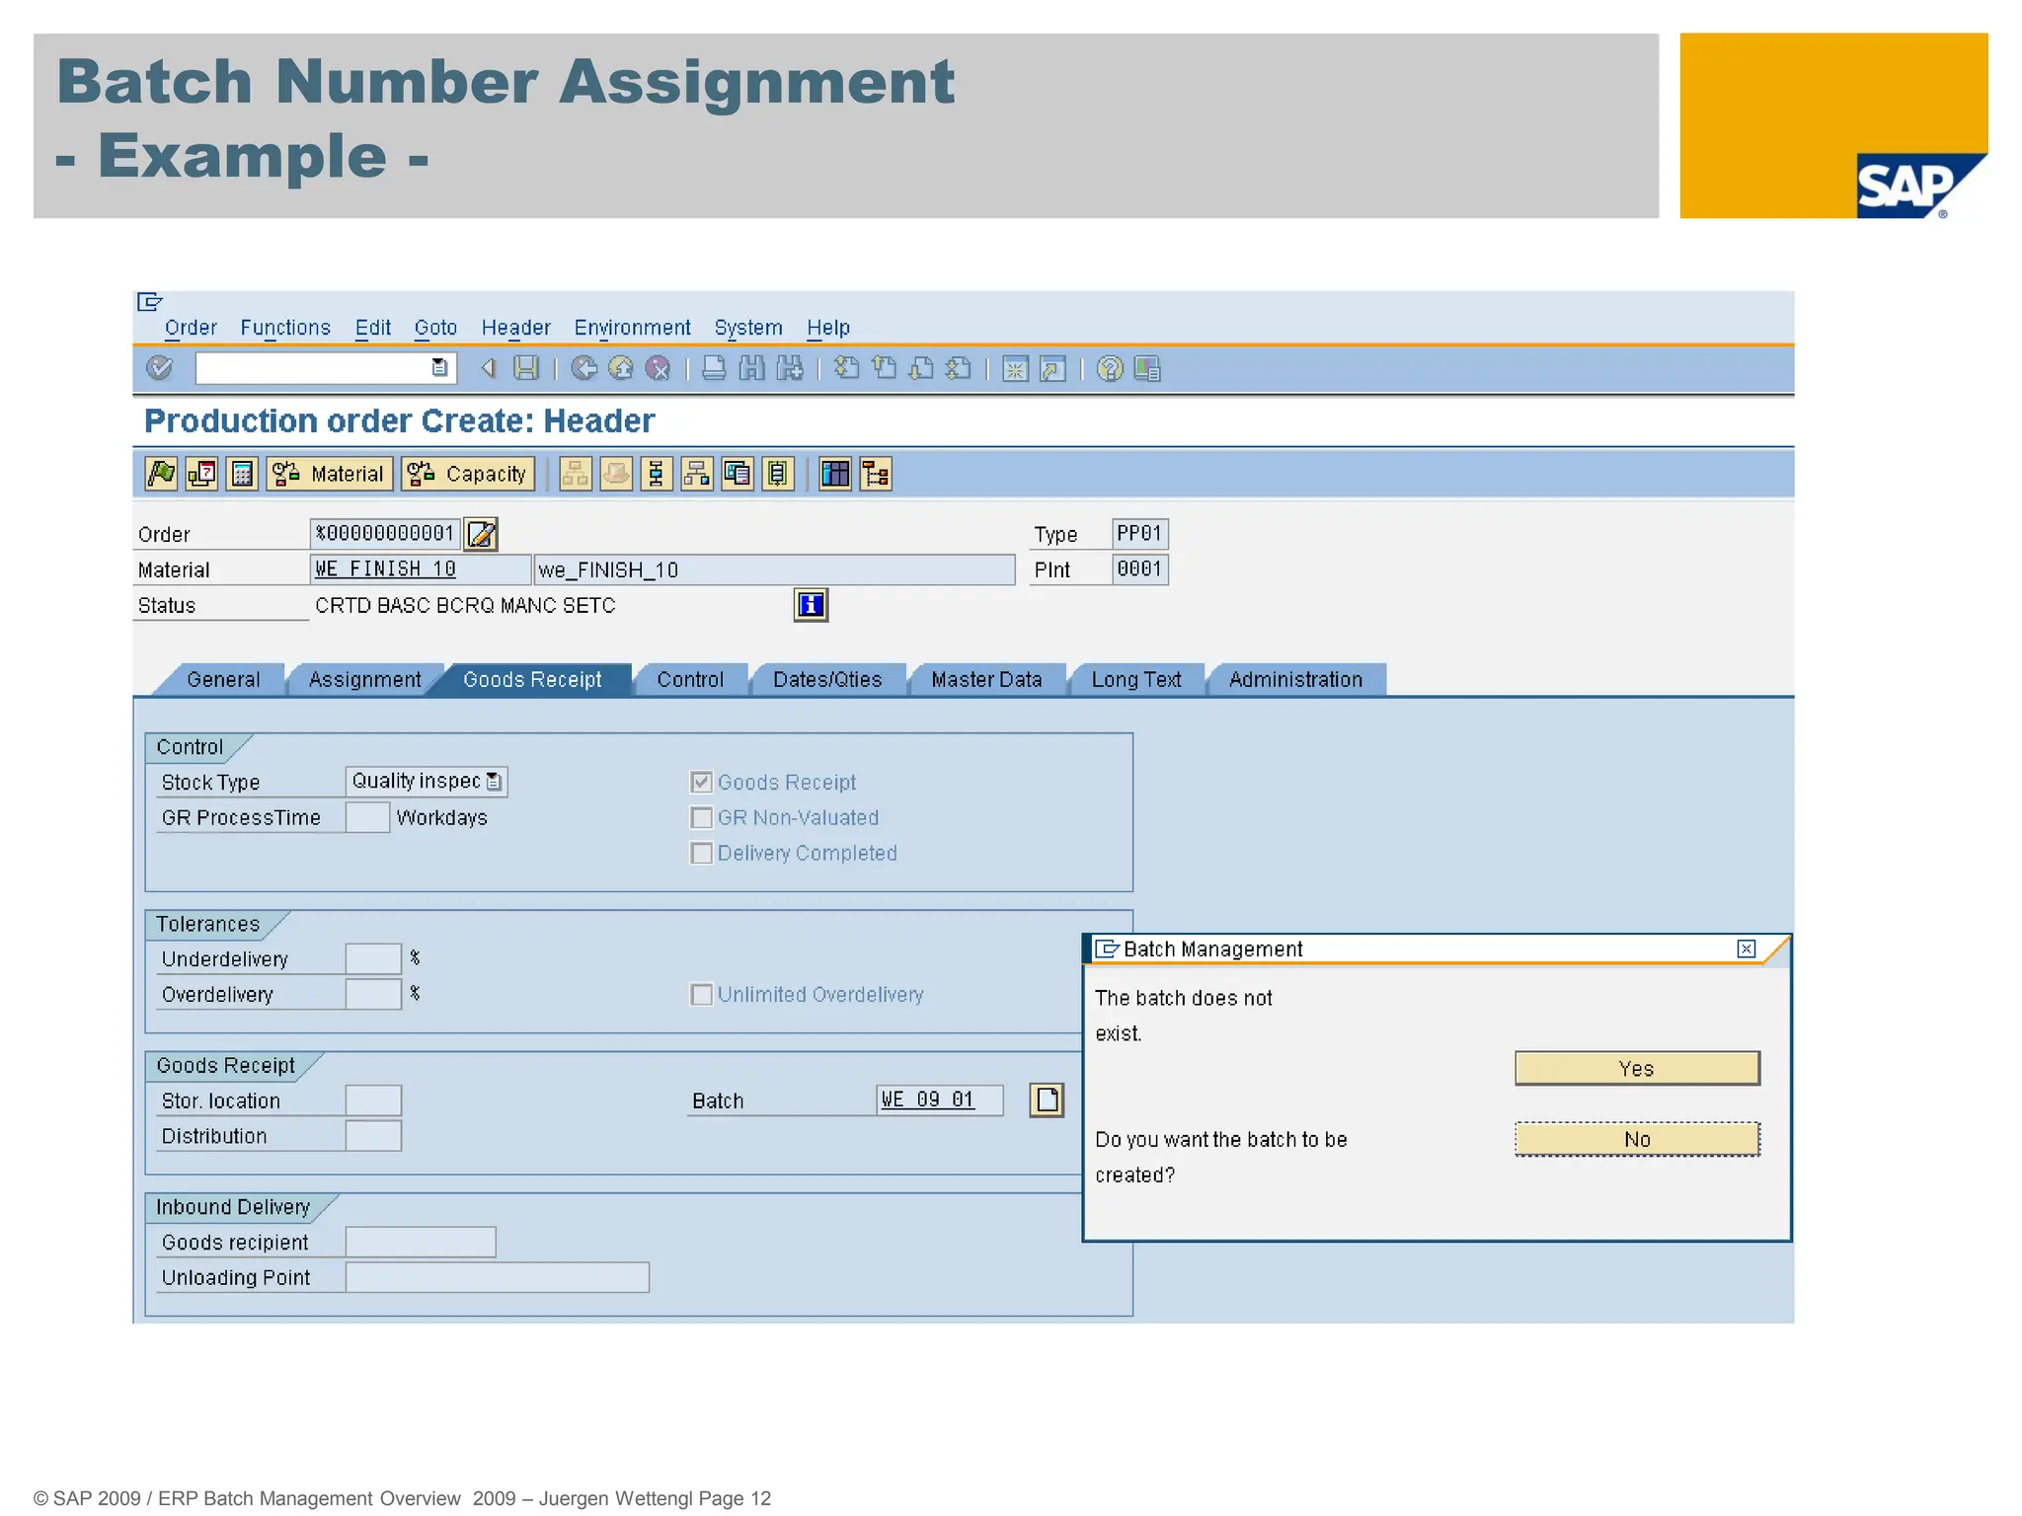Switch to the Long Text tab

coord(1136,679)
